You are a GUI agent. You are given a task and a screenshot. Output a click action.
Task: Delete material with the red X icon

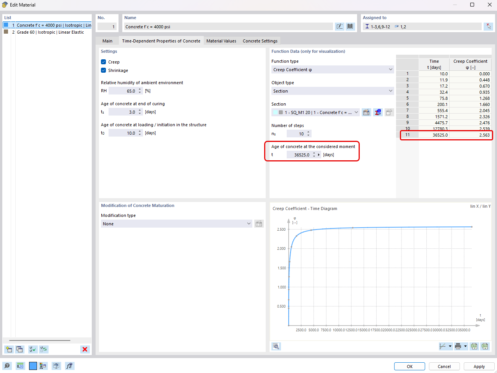click(x=85, y=349)
